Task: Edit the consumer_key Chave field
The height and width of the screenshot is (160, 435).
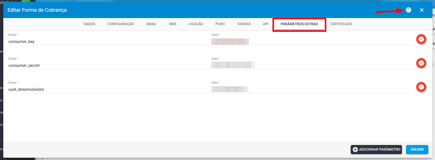Action: point(109,42)
